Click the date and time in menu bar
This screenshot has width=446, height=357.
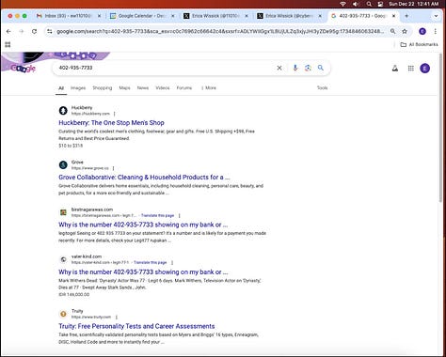[x=413, y=4]
